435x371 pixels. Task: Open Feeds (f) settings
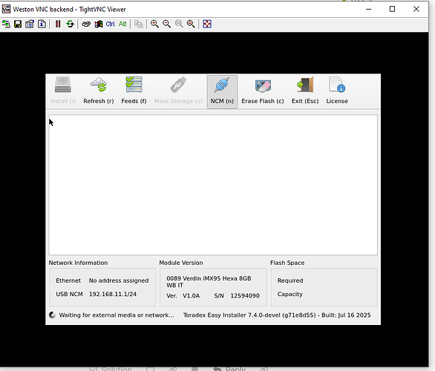134,91
